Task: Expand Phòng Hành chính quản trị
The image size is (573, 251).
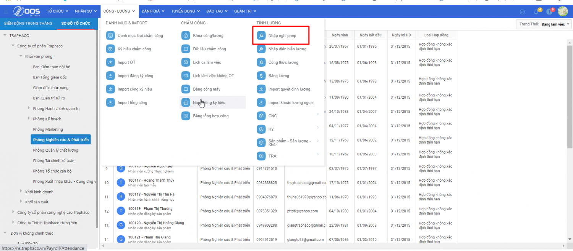Action: [x=29, y=108]
